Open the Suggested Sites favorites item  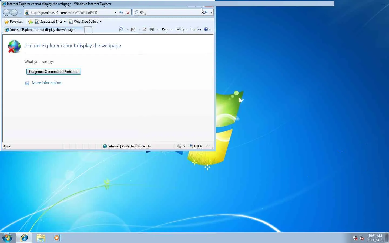coord(51,22)
